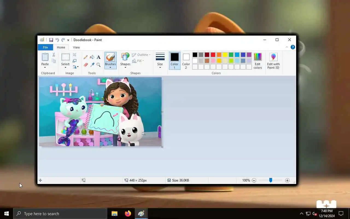Open the Windows Start menu
The width and height of the screenshot is (350, 219).
(x=7, y=214)
